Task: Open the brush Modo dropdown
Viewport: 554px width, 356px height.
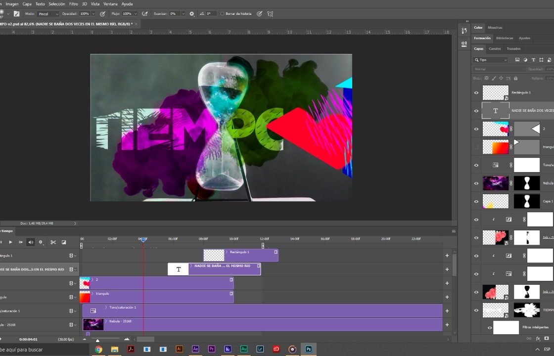Action: pyautogui.click(x=48, y=14)
